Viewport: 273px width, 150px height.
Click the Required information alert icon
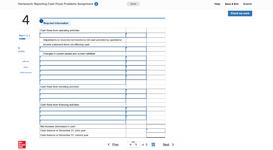[x=41, y=21]
